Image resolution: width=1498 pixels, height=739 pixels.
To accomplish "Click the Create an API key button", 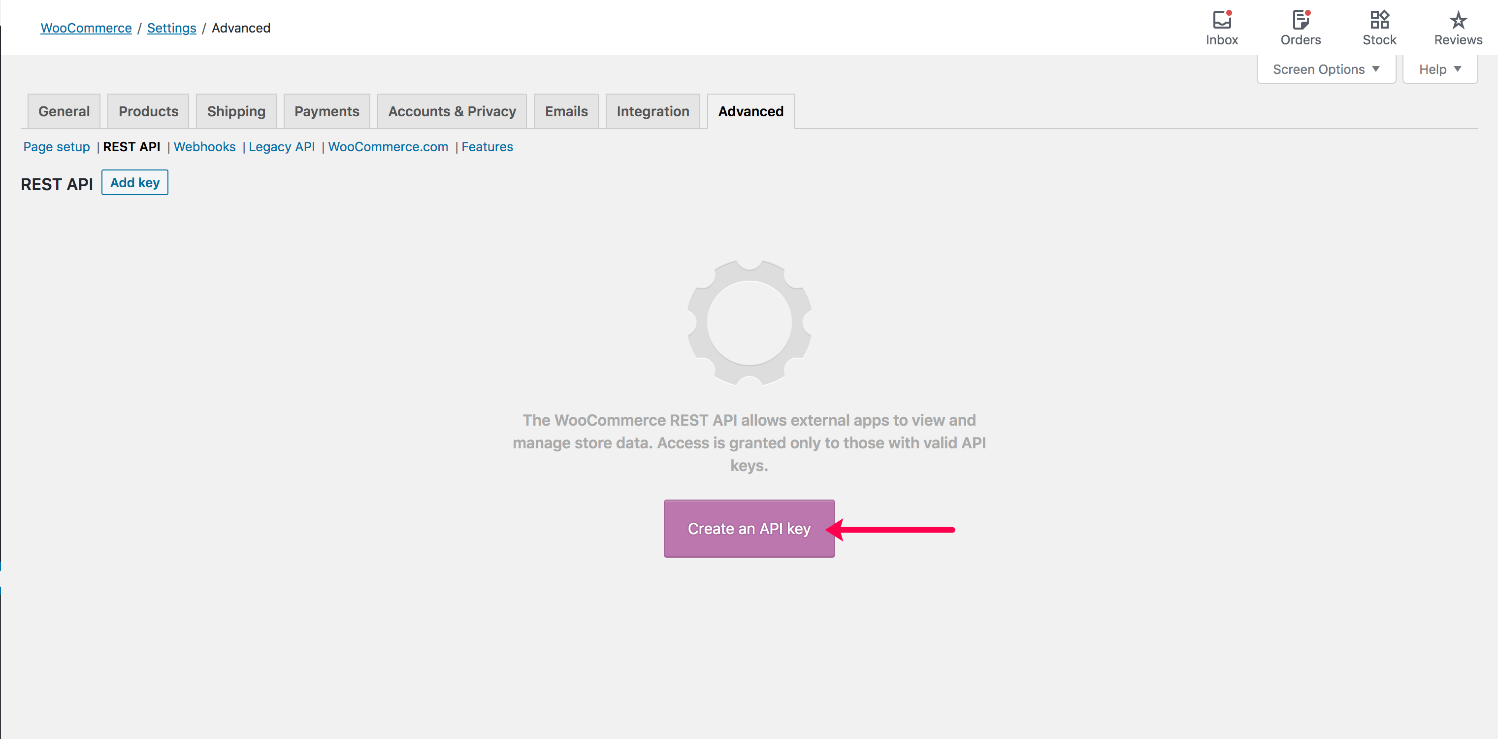I will [x=749, y=528].
